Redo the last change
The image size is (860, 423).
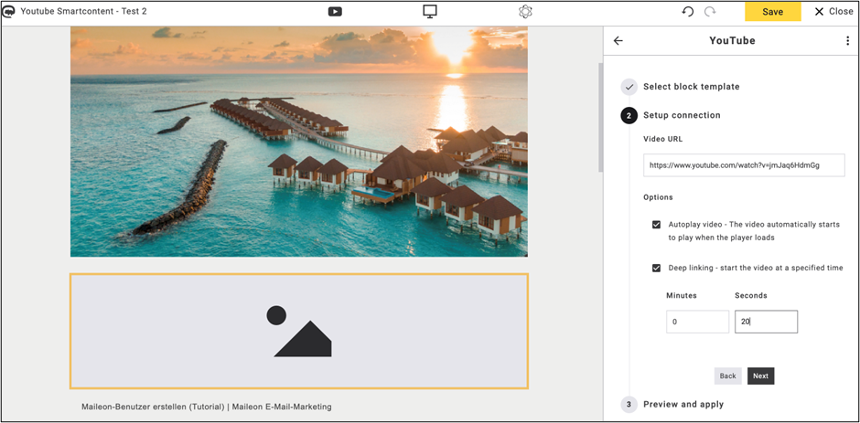[x=710, y=12]
